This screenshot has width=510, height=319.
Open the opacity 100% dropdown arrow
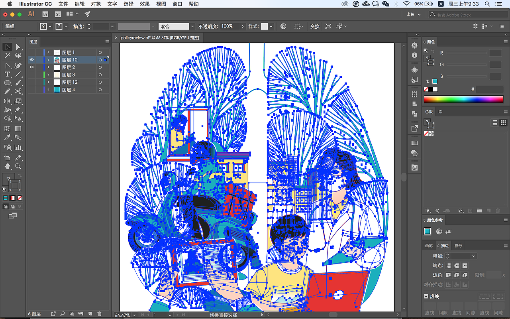243,26
